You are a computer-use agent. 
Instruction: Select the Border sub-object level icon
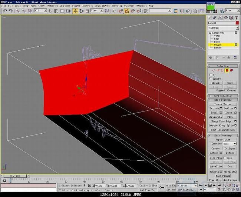coord(222,70)
